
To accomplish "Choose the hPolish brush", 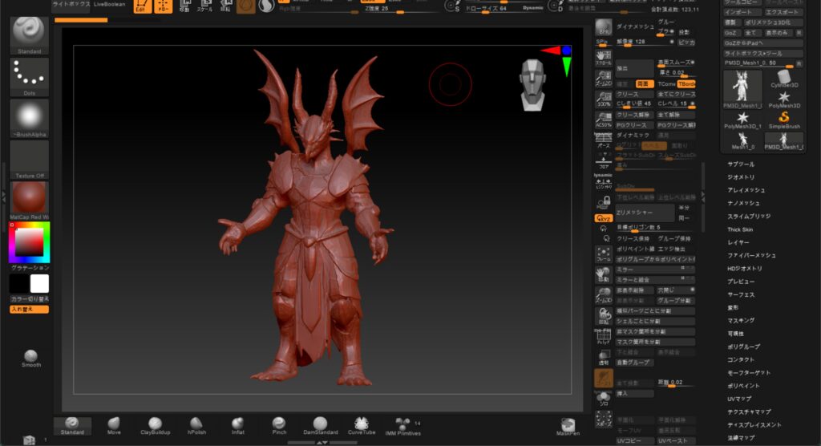I will click(196, 426).
